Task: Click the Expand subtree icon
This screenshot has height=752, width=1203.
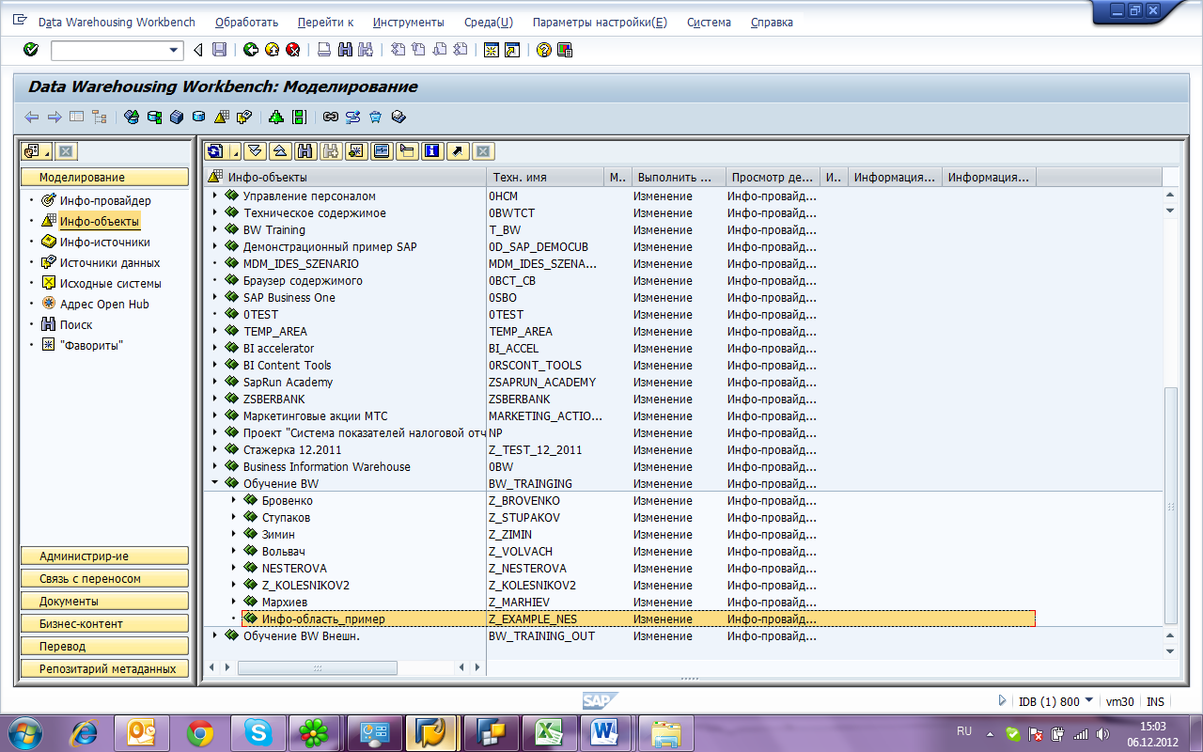Action: [256, 151]
